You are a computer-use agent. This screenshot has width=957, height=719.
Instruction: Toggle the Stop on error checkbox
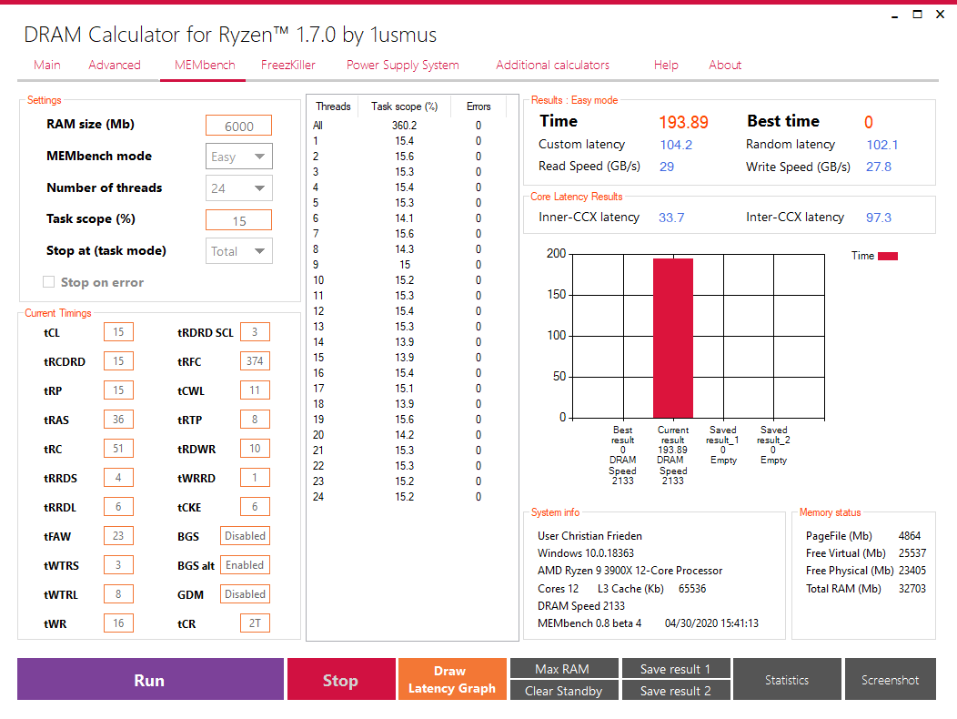click(x=49, y=281)
